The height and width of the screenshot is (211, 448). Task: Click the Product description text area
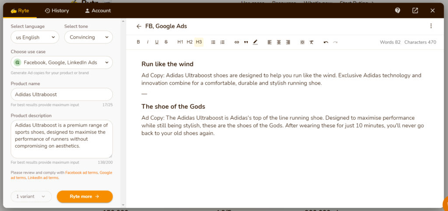pos(62,139)
